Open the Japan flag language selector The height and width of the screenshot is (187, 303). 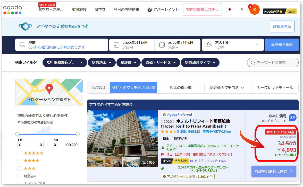[229, 10]
